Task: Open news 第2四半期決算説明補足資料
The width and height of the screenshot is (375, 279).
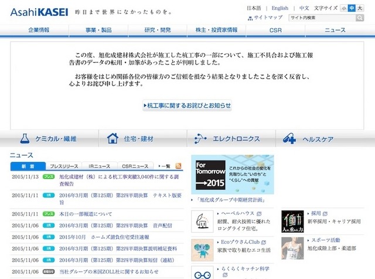Action: pyautogui.click(x=118, y=249)
